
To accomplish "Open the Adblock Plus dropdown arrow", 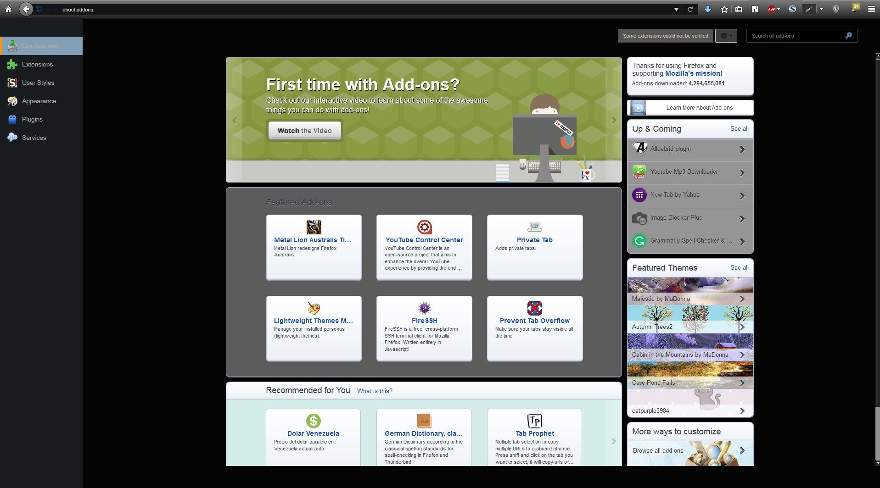I will tap(779, 9).
